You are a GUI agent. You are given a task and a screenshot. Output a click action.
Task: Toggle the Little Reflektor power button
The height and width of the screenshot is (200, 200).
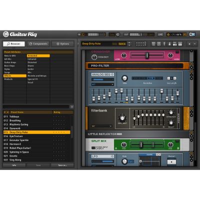(x=191, y=132)
